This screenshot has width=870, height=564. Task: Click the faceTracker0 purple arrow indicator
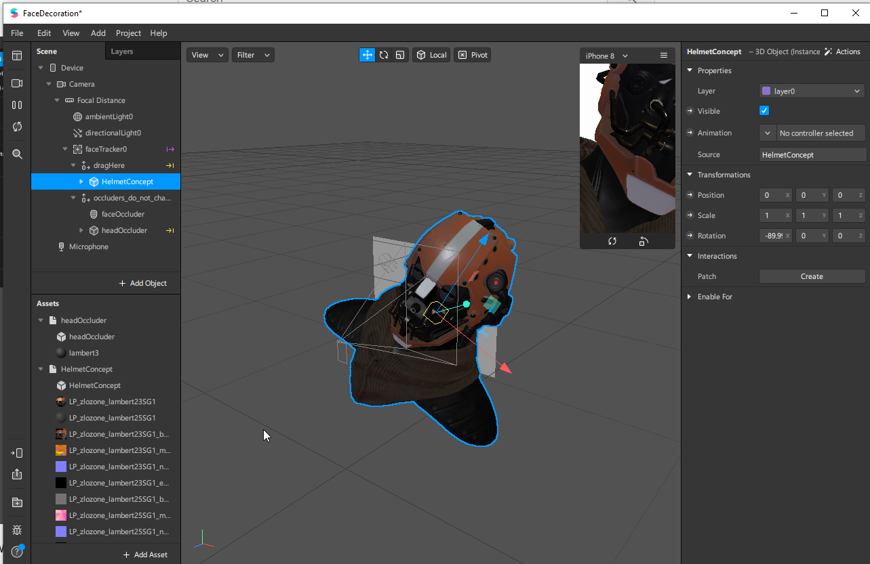170,149
